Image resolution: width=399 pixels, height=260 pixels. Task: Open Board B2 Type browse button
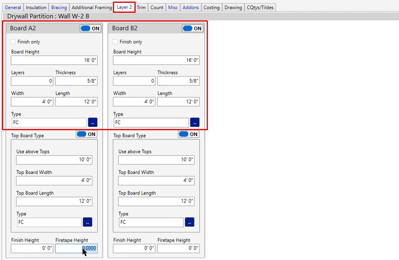point(195,123)
